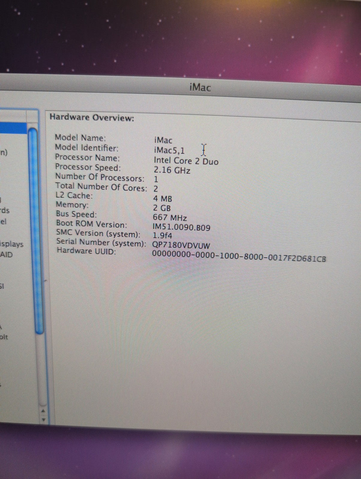Viewport: 361px width, 479px height.
Task: Click the 'Boot ROM Version:' label
Action: [91, 224]
